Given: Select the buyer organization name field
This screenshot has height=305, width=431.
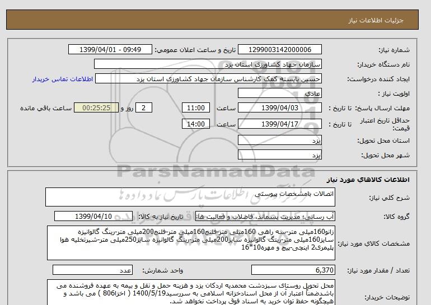Looking at the screenshot, I should pyautogui.click(x=208, y=64).
